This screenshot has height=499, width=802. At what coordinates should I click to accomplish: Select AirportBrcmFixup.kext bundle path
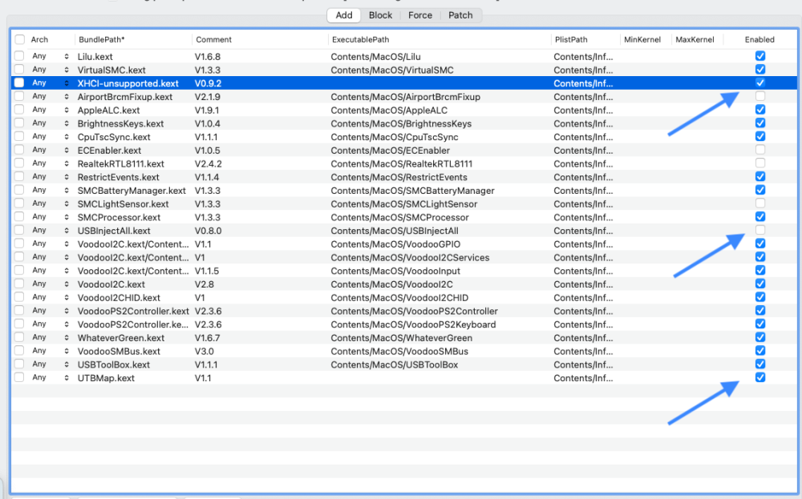pyautogui.click(x=125, y=97)
